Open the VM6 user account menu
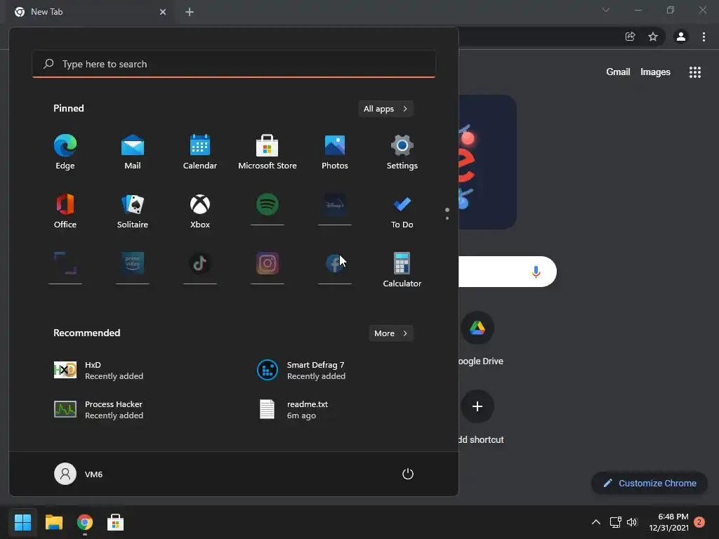This screenshot has width=719, height=539. [x=79, y=474]
